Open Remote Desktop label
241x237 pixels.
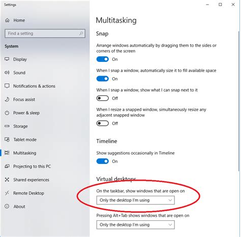28,193
